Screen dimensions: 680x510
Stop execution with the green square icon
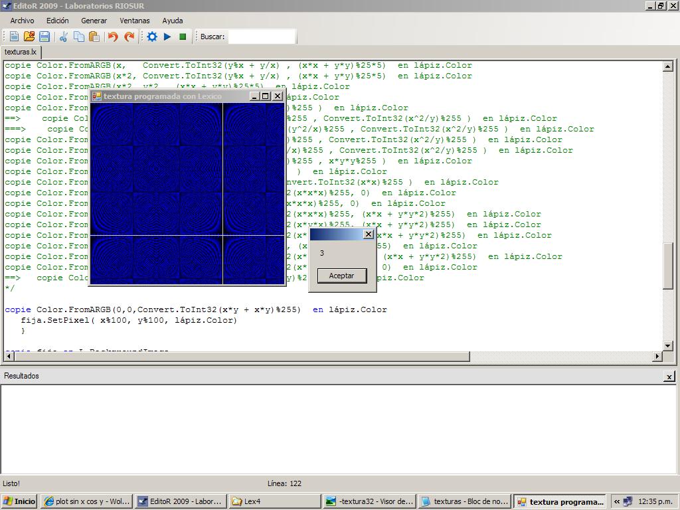[183, 37]
